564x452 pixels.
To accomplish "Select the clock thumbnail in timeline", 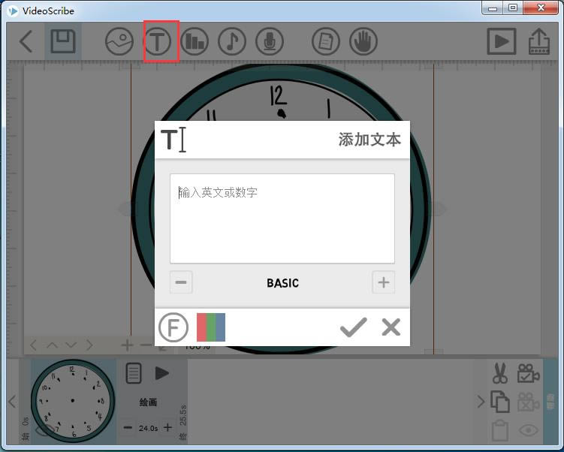I will 73,401.
